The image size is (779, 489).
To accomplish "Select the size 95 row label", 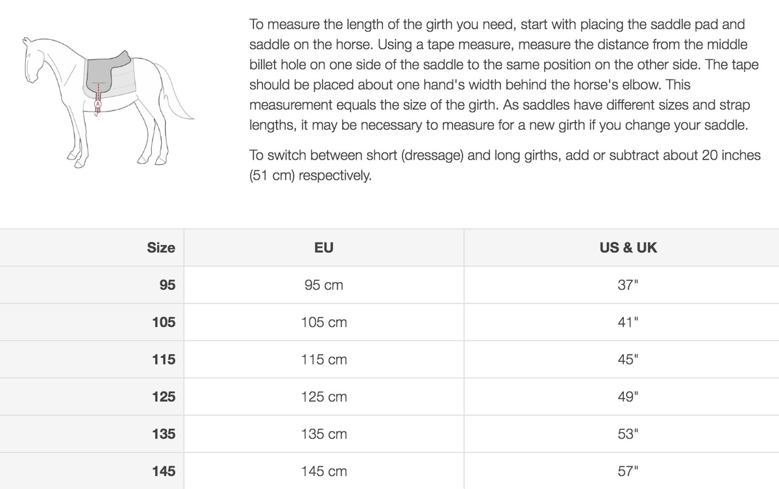I will pos(167,285).
